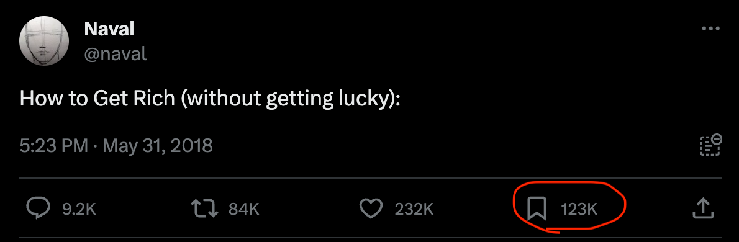
Task: Open the three-dot more options menu
Action: point(710,29)
